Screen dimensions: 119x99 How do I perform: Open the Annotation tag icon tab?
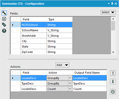4,25
